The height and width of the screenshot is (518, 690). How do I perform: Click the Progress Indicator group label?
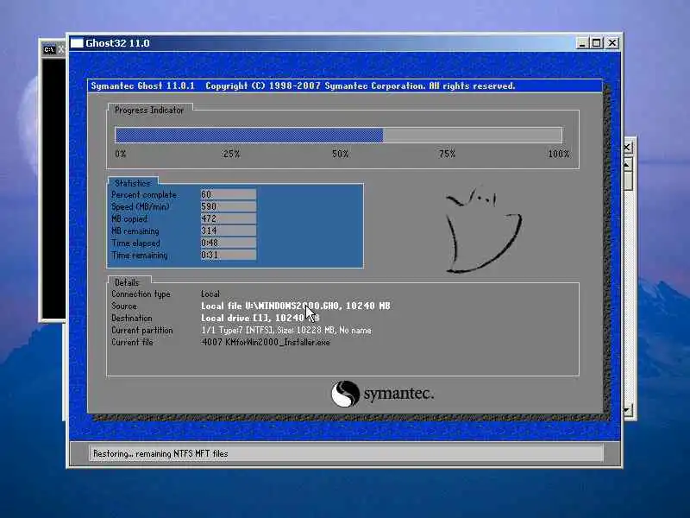[149, 111]
